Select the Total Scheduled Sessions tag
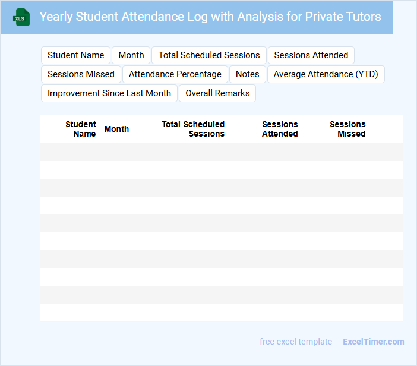 point(209,55)
